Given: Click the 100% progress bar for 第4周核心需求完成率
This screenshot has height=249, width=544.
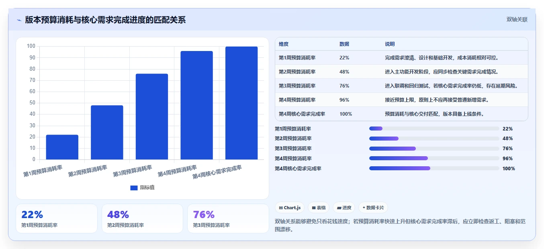Looking at the screenshot, I should 434,169.
